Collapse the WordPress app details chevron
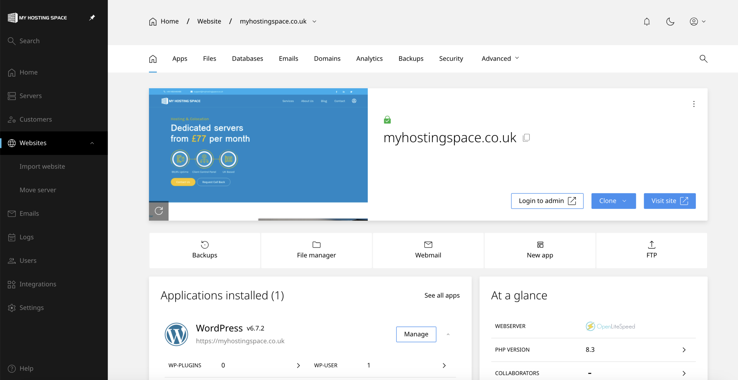The image size is (738, 380). [x=448, y=334]
